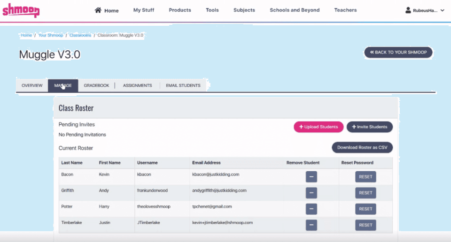Click Back to Your Shmoop button
Screen dimensions: 451x242
coord(398,52)
